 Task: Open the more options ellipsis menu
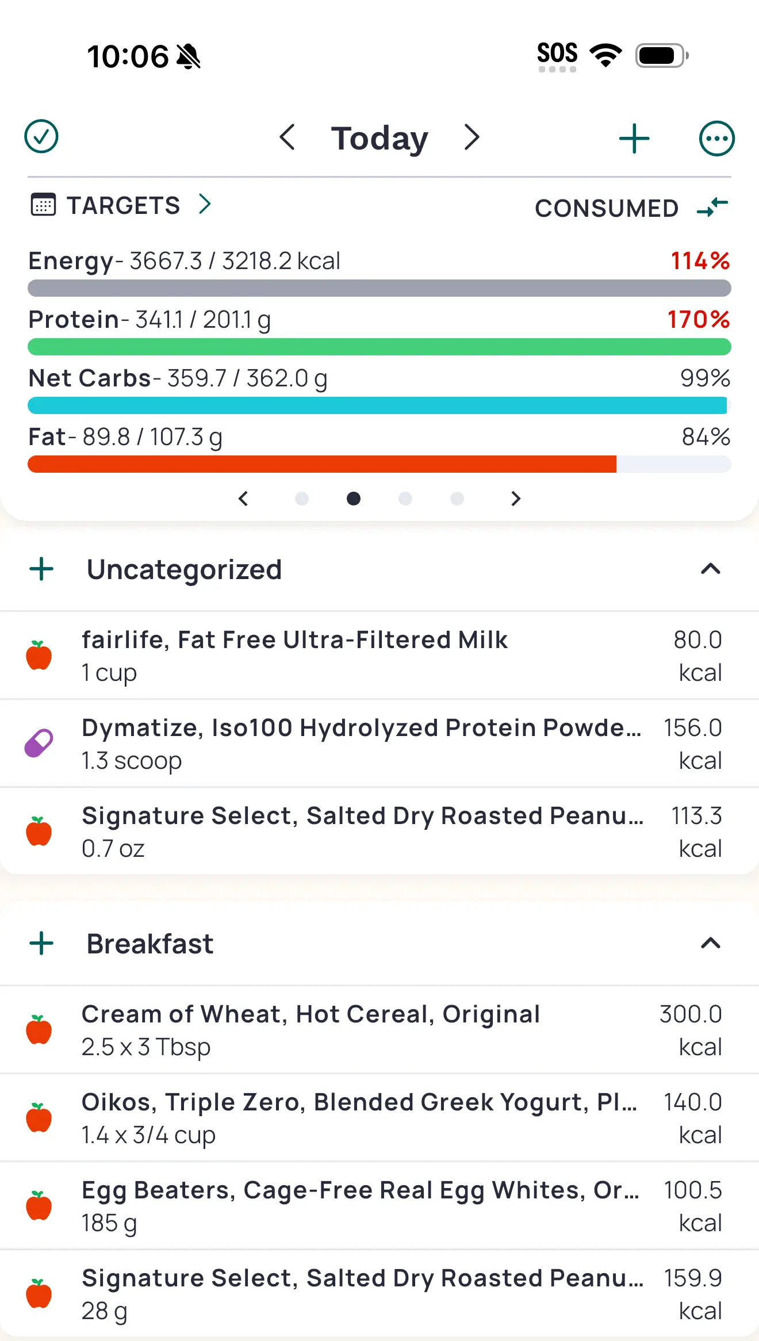(716, 139)
